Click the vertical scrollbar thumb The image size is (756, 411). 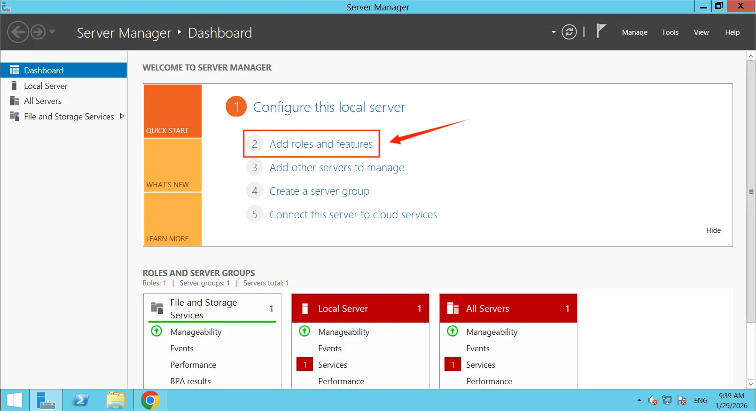tap(751, 192)
